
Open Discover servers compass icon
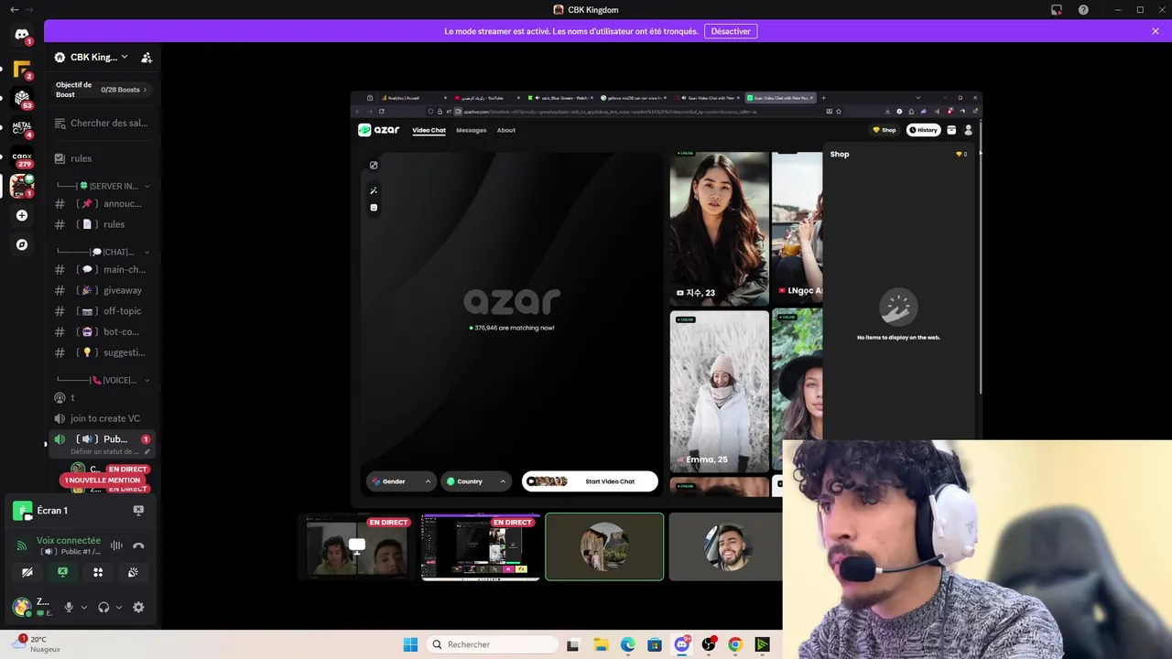[x=22, y=244]
